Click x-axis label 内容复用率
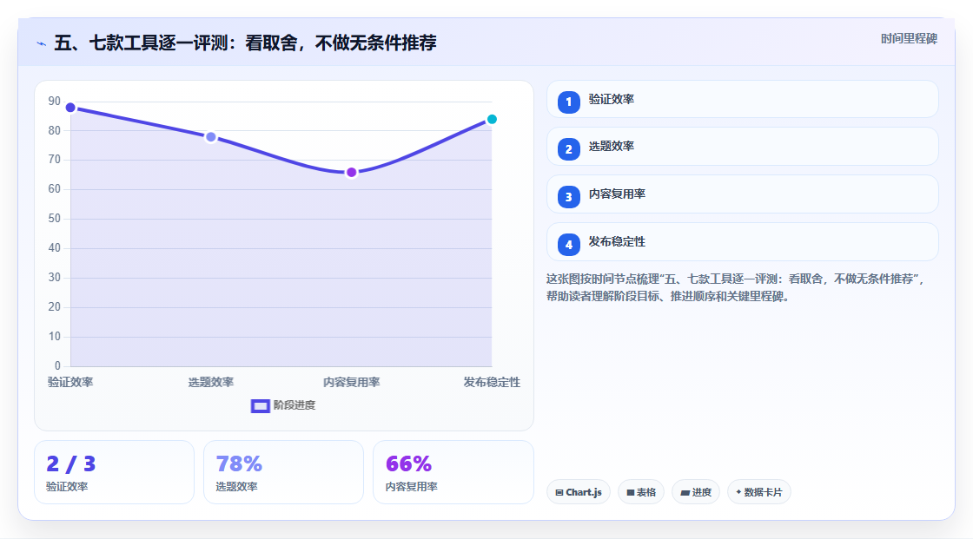The width and height of the screenshot is (973, 539). (351, 382)
